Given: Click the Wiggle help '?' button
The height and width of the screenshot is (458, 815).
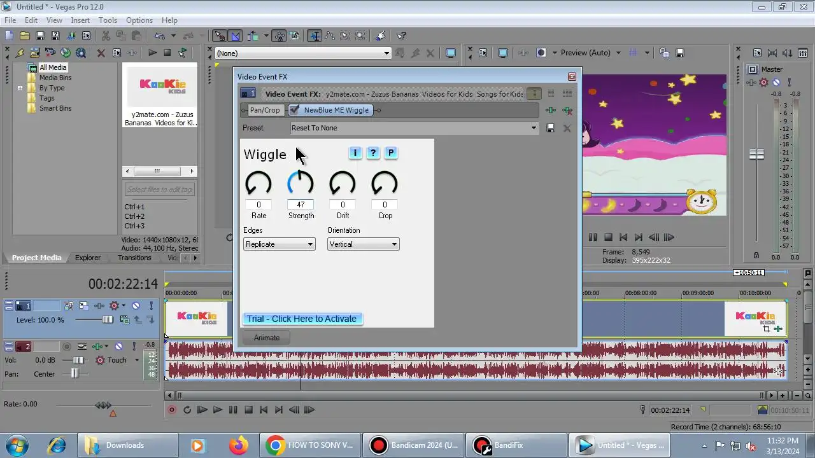Looking at the screenshot, I should pos(373,153).
